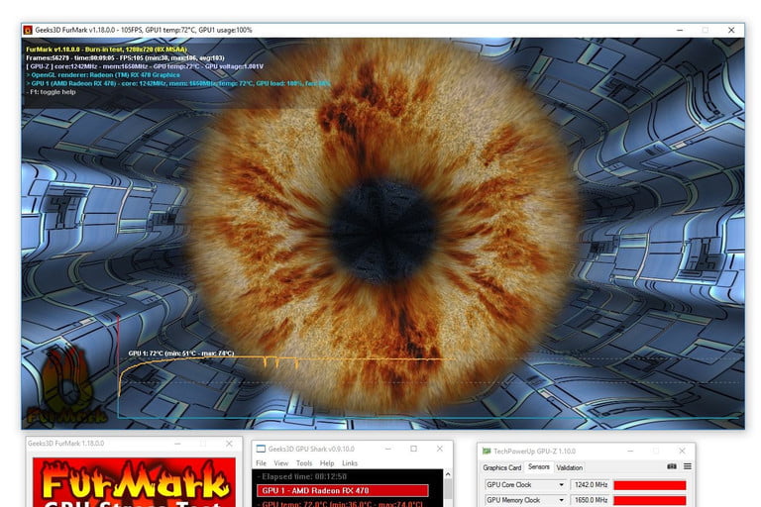Open the Tools menu in GPU Shark
The width and height of the screenshot is (761, 507).
pyautogui.click(x=303, y=463)
